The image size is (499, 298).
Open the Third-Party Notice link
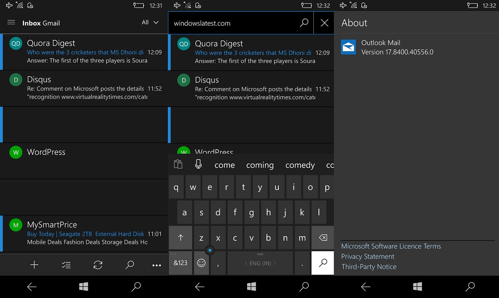point(369,266)
